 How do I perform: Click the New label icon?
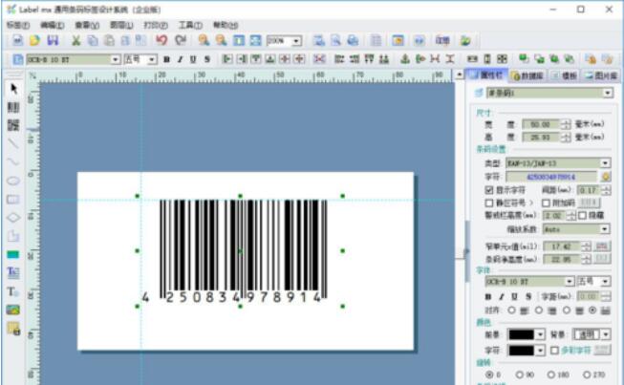(17, 40)
